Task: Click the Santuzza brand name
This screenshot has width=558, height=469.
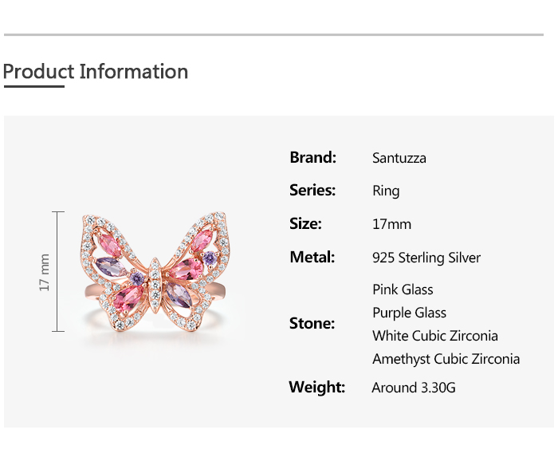Action: 399,158
